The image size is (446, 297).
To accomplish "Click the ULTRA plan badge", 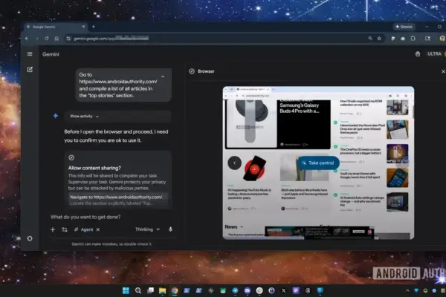I will (434, 54).
